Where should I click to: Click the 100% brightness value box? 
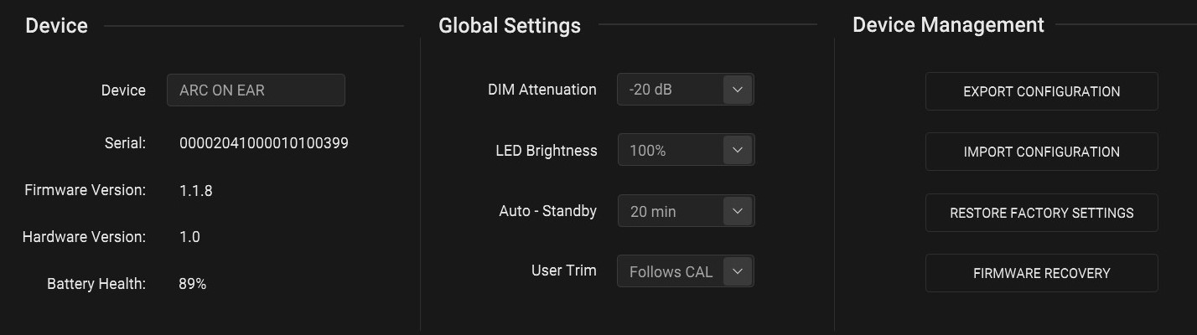click(x=670, y=151)
